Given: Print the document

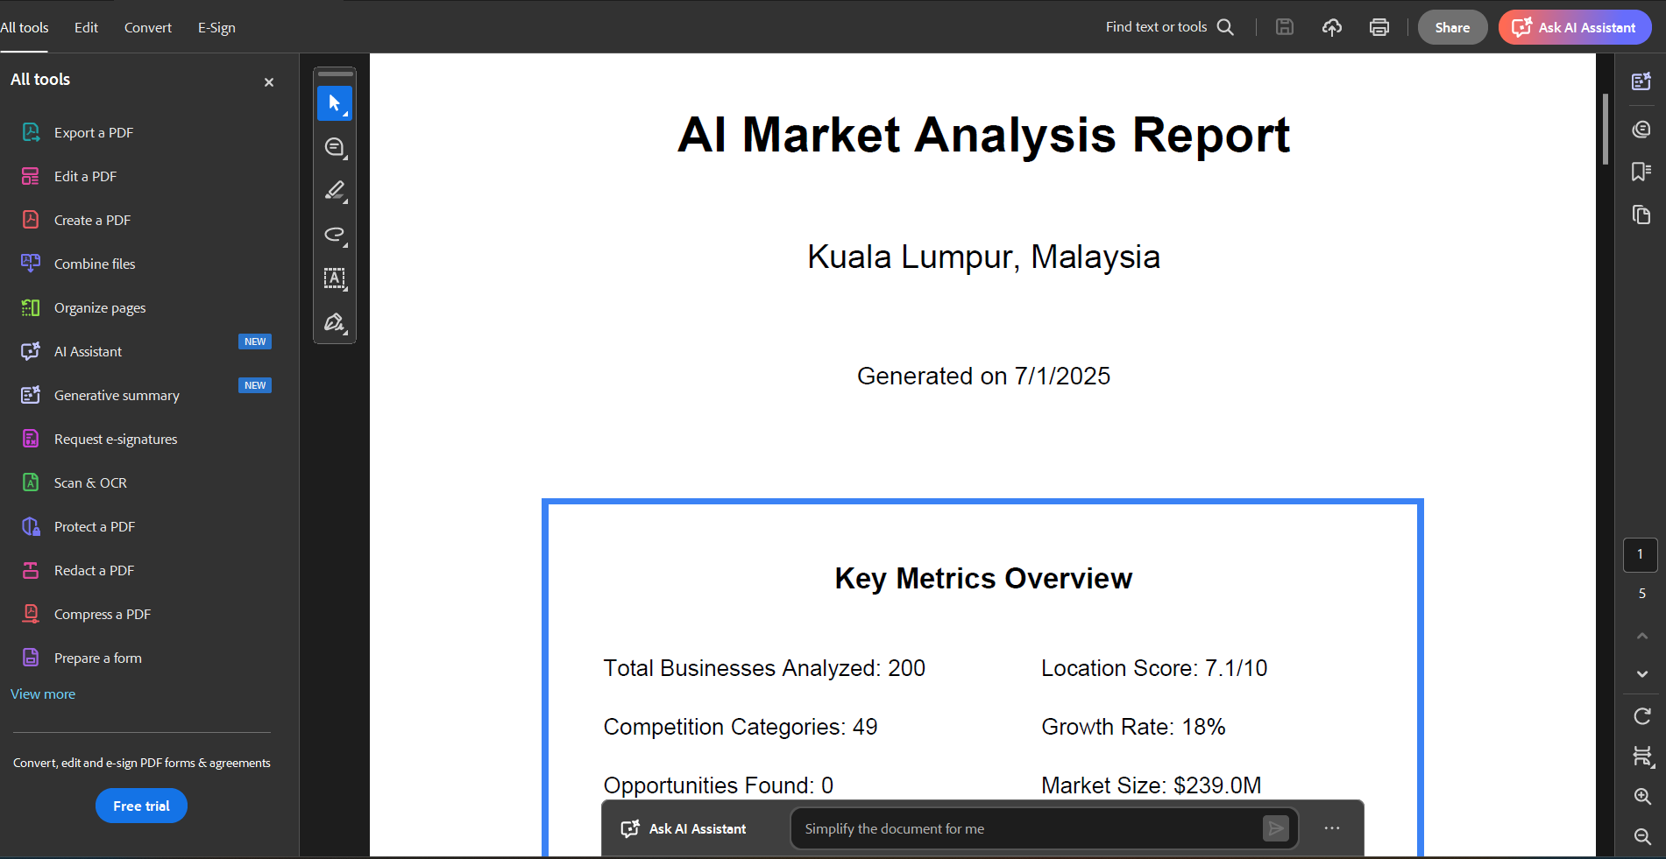Looking at the screenshot, I should pos(1379,27).
